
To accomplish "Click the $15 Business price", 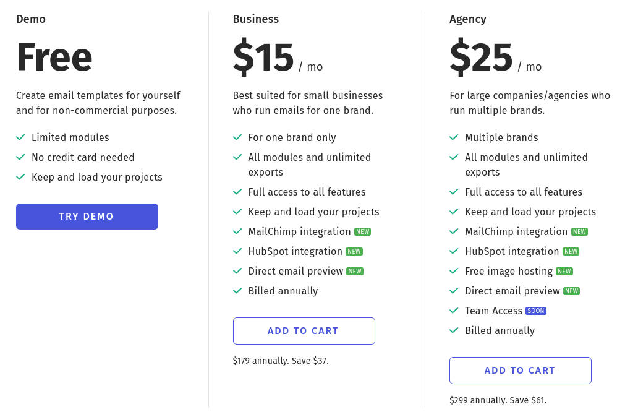I will coord(263,58).
